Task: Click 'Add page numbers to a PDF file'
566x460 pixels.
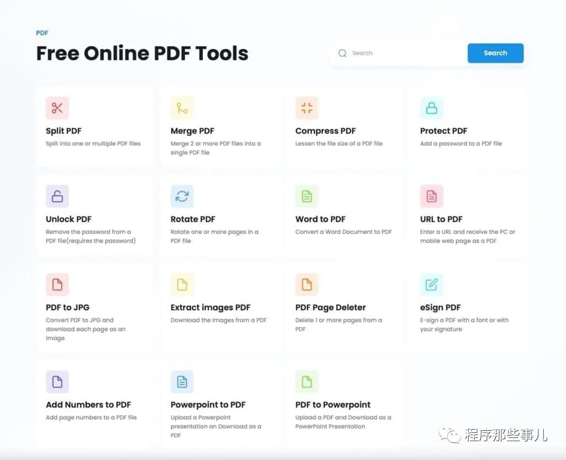Action: (x=91, y=417)
